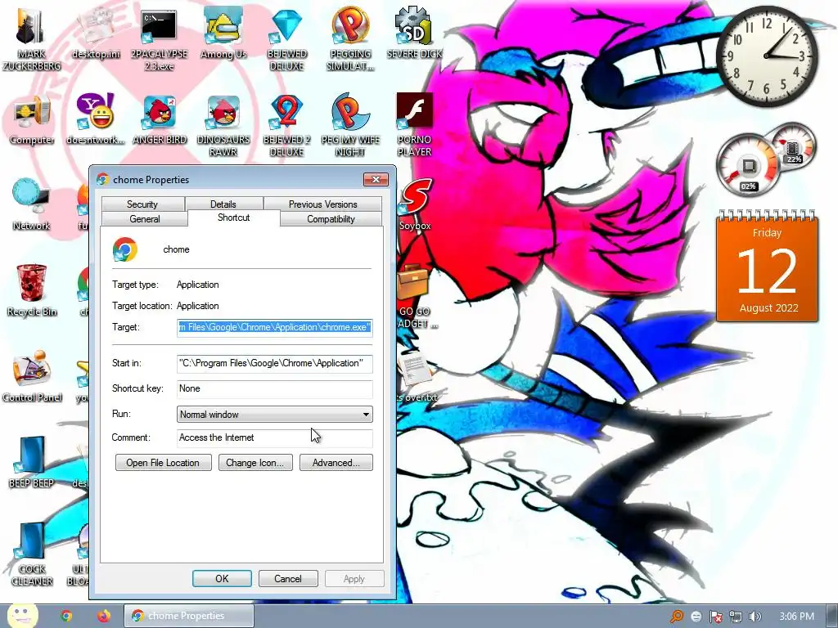Click the network tray icon
Image resolution: width=838 pixels, height=628 pixels.
coord(736,617)
